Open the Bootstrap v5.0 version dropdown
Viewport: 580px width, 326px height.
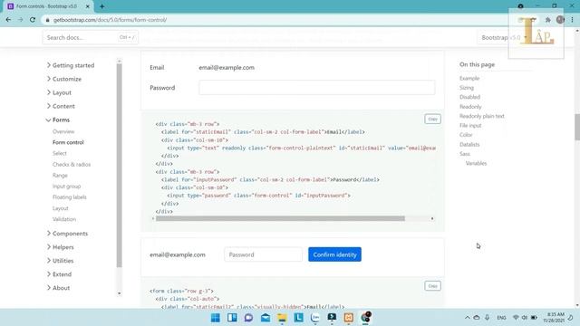pyautogui.click(x=504, y=38)
